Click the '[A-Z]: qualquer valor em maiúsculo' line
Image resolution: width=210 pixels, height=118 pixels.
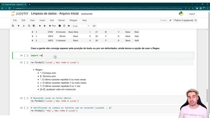click(58, 89)
